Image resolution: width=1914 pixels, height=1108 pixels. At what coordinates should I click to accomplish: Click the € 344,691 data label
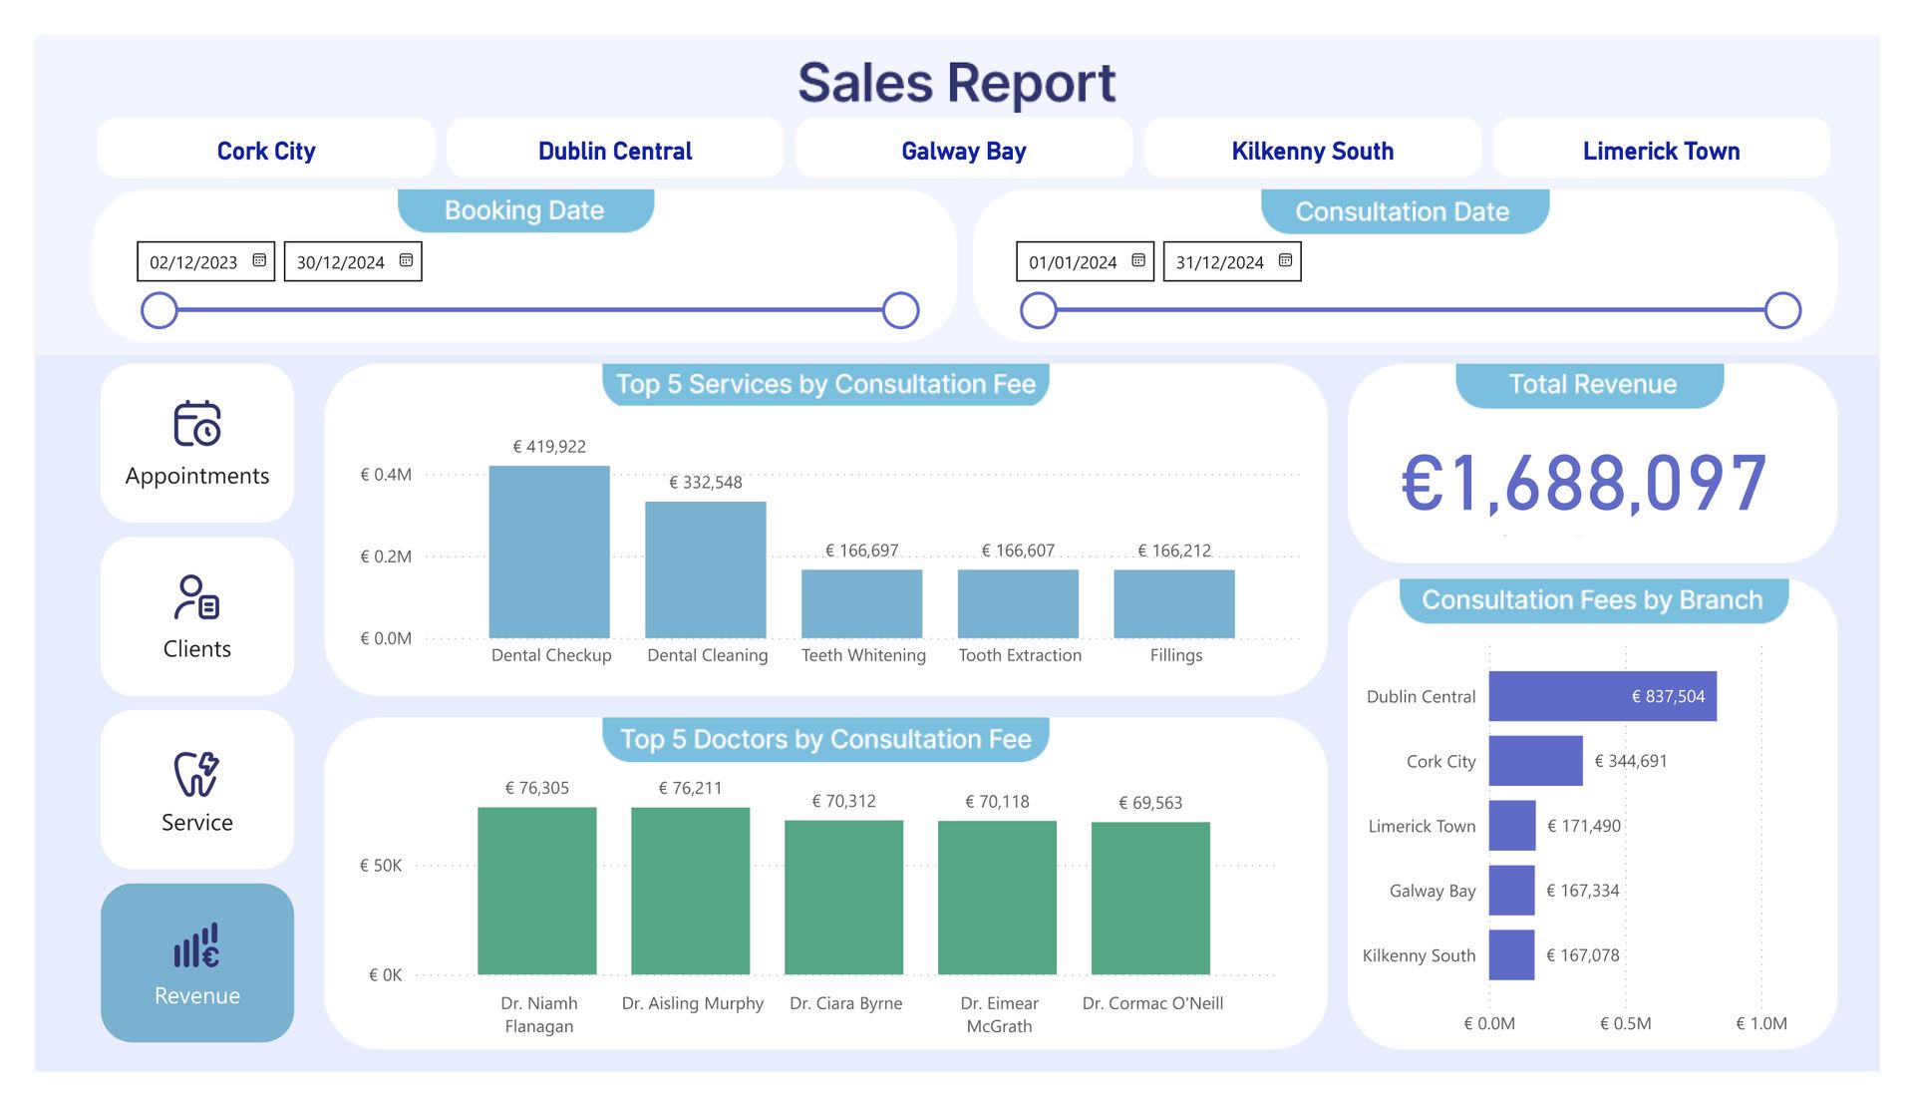(1631, 761)
